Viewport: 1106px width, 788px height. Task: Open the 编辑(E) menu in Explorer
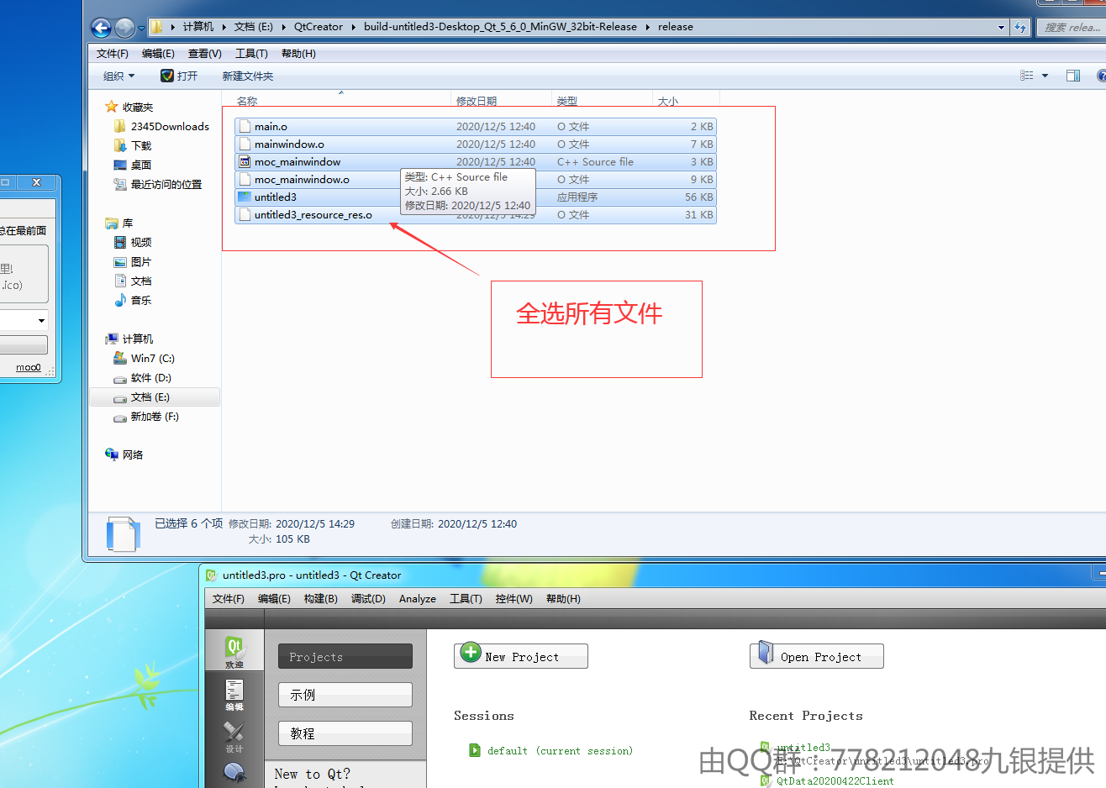[158, 54]
